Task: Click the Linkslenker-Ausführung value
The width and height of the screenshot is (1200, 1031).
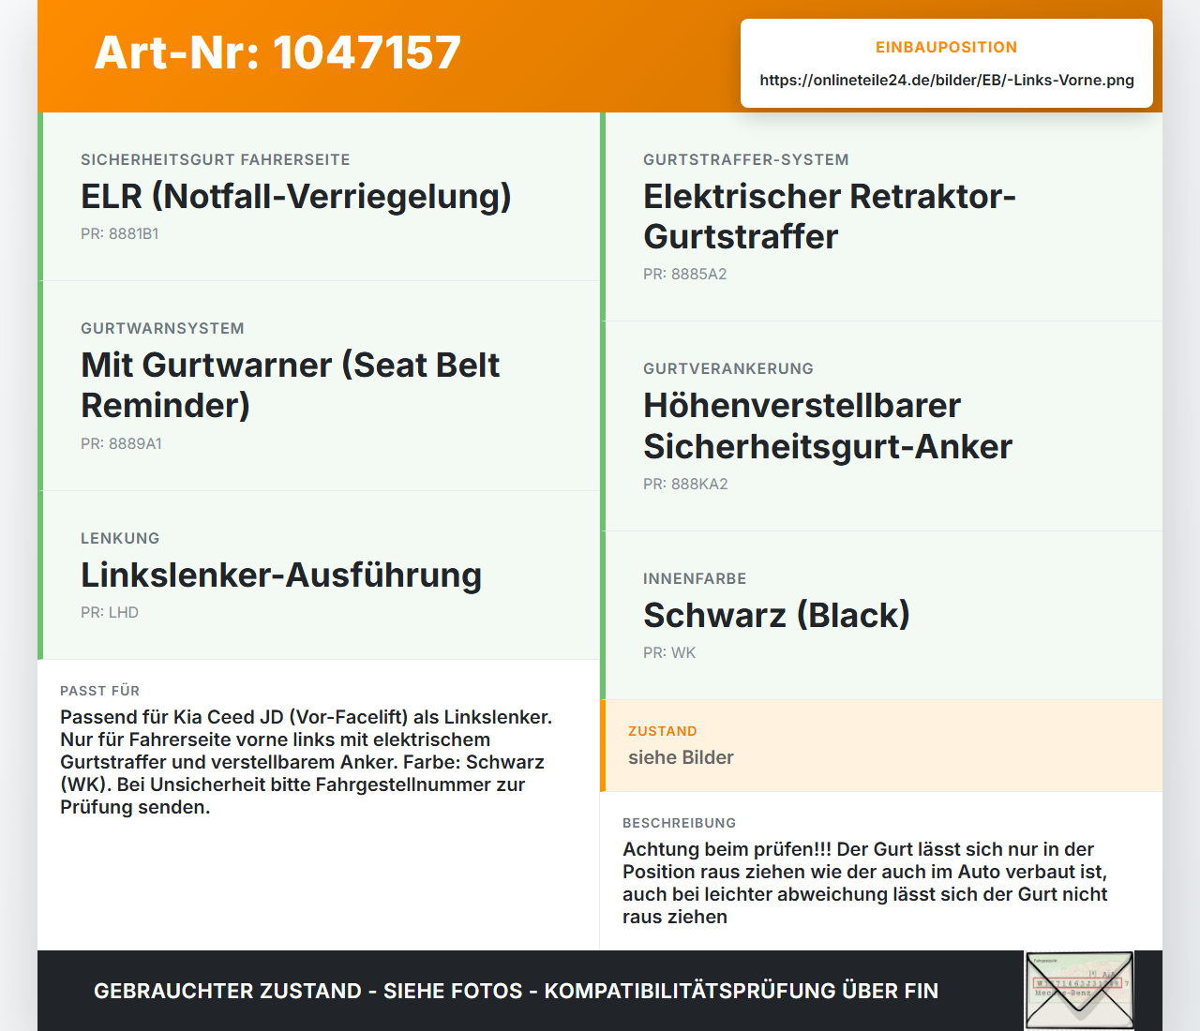Action: pyautogui.click(x=281, y=575)
